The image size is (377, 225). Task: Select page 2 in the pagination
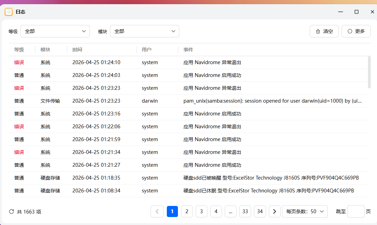point(187,211)
